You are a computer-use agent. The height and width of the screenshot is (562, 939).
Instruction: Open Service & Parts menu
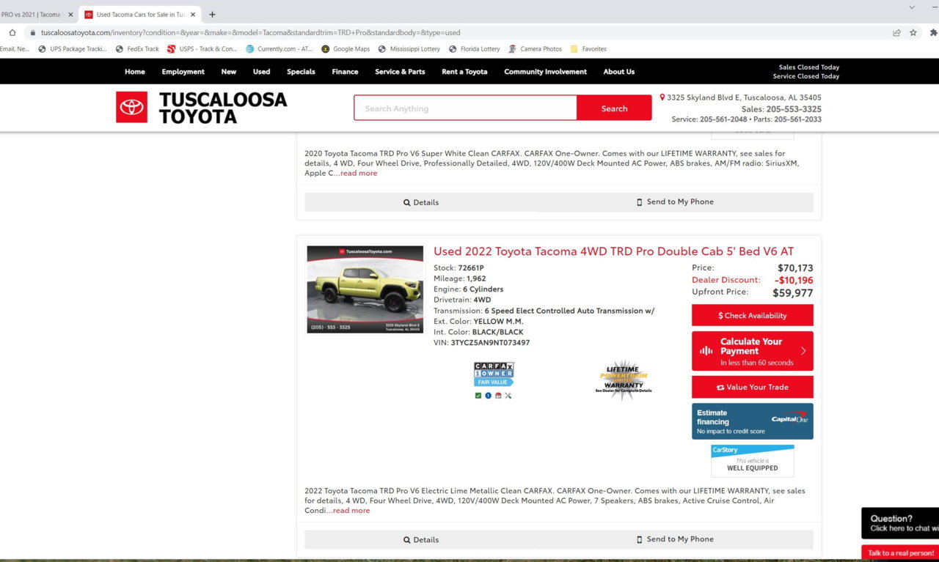click(400, 72)
